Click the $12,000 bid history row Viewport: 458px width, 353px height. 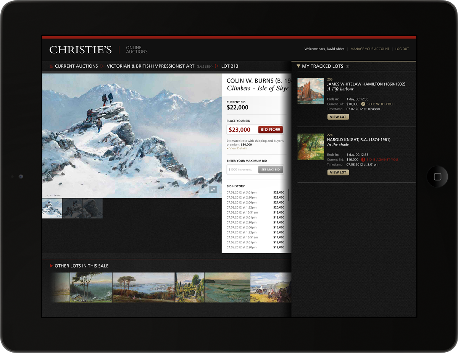[255, 247]
